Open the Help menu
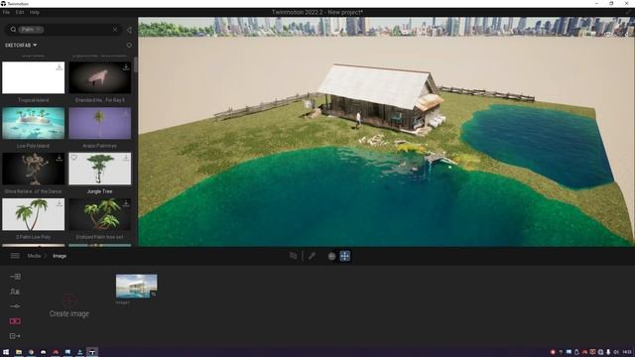This screenshot has width=635, height=357. click(x=35, y=12)
